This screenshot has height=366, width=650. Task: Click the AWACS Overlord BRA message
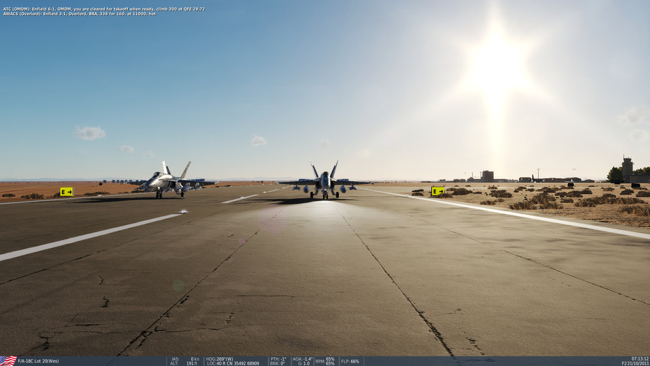point(79,14)
